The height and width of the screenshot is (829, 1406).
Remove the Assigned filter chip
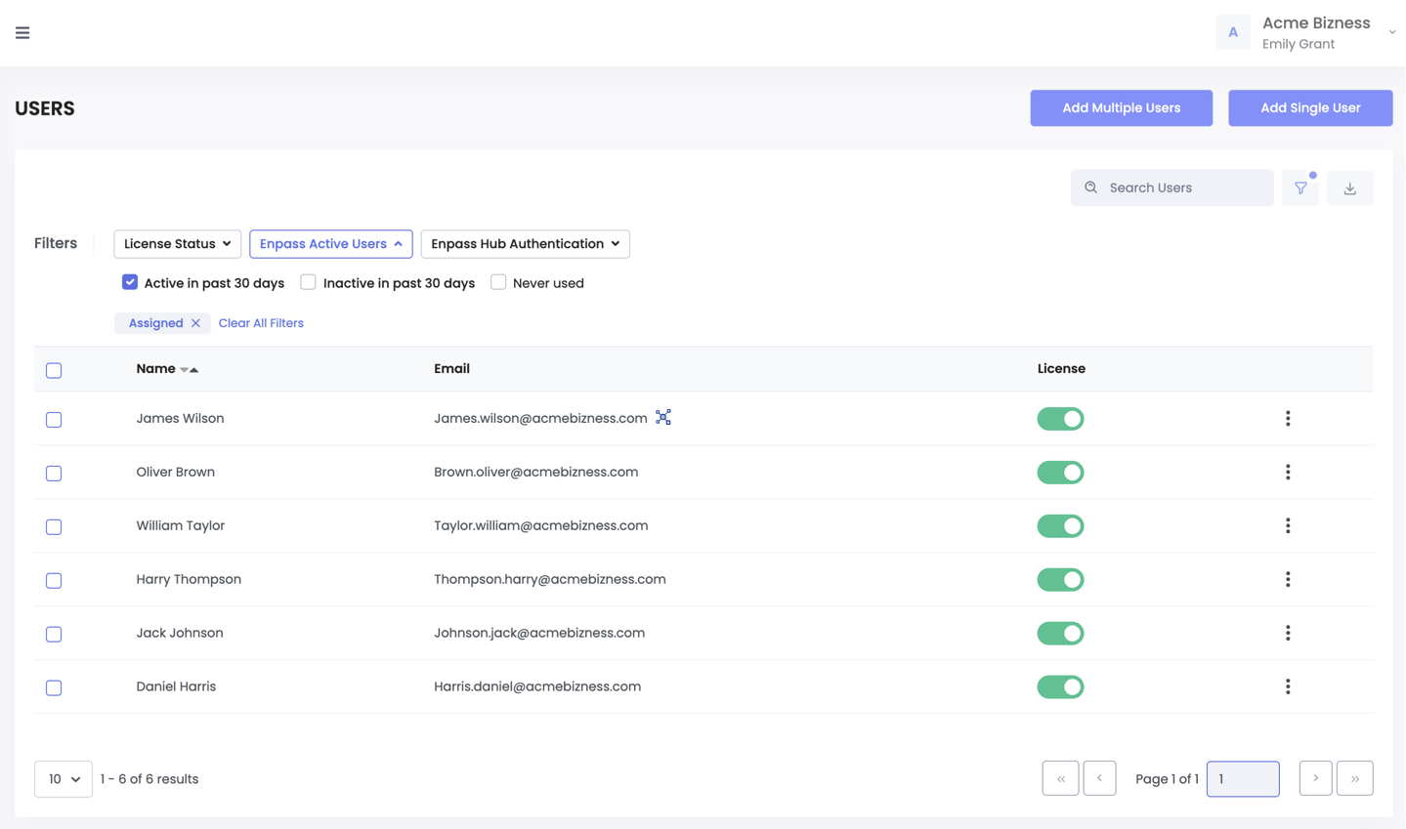pyautogui.click(x=193, y=322)
